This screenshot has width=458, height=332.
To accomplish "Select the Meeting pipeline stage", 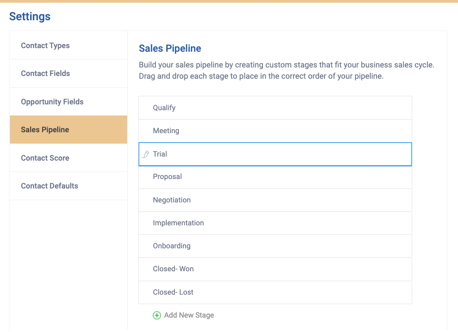I will point(275,131).
